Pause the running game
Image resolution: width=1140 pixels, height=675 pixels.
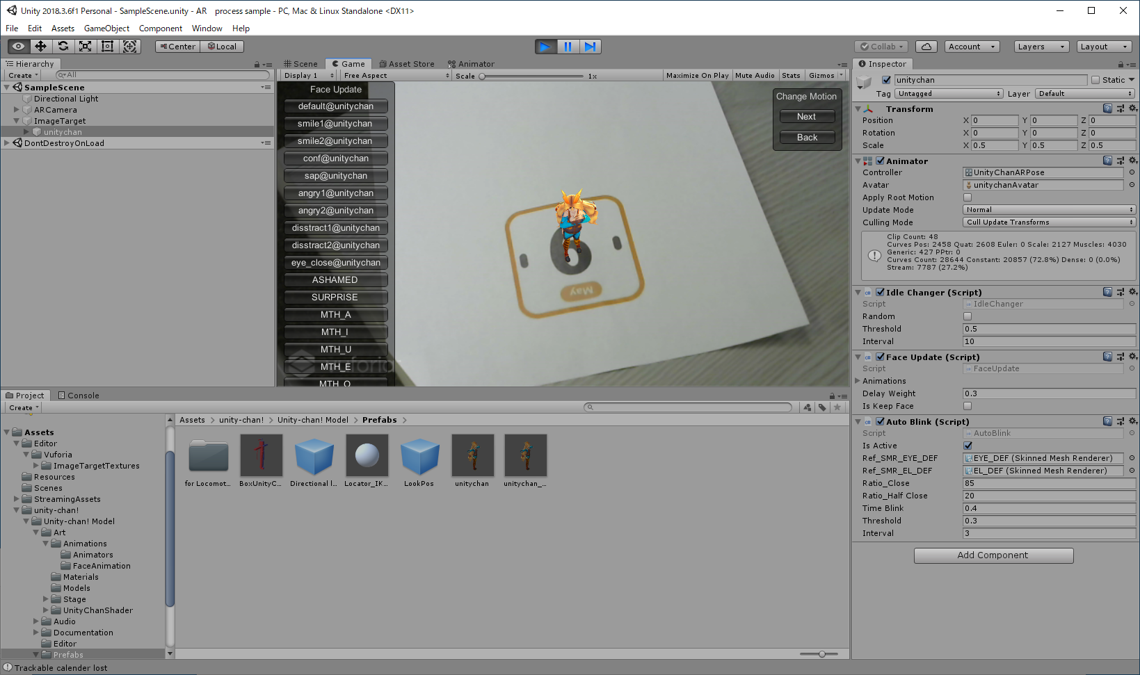coord(568,47)
